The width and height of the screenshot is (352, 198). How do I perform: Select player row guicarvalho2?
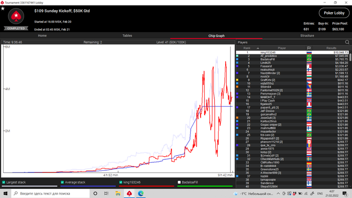(x=293, y=115)
